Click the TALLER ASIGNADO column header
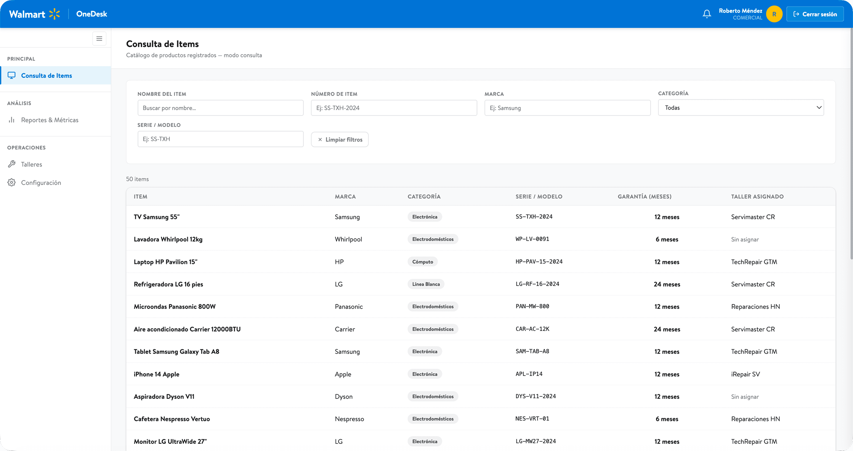Image resolution: width=853 pixels, height=451 pixels. coord(757,196)
